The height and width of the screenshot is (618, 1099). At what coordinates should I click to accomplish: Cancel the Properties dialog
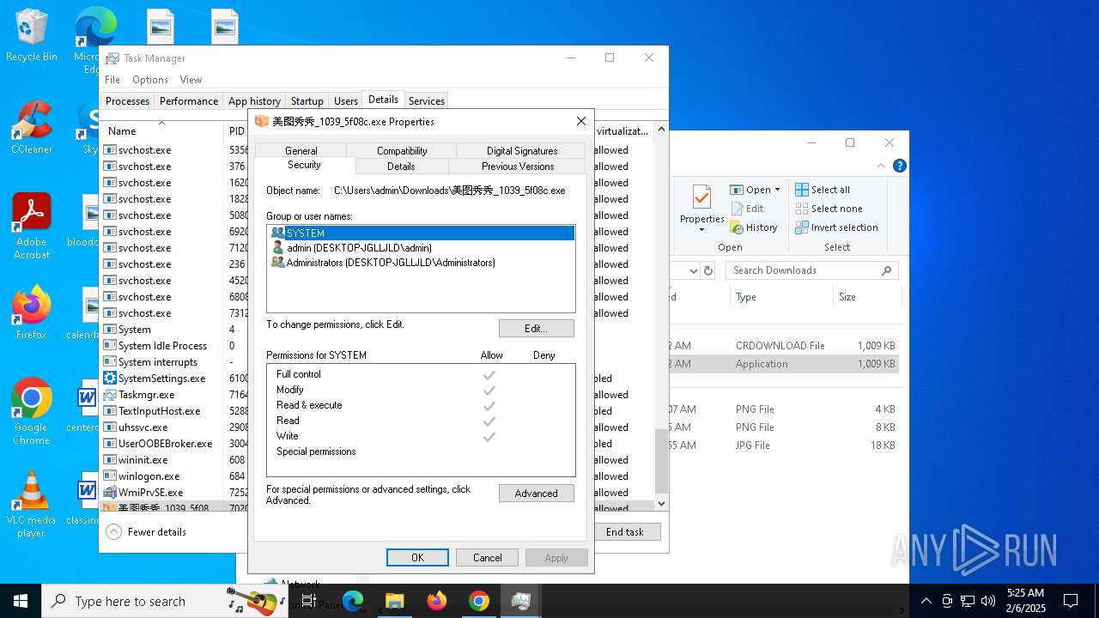pos(488,558)
